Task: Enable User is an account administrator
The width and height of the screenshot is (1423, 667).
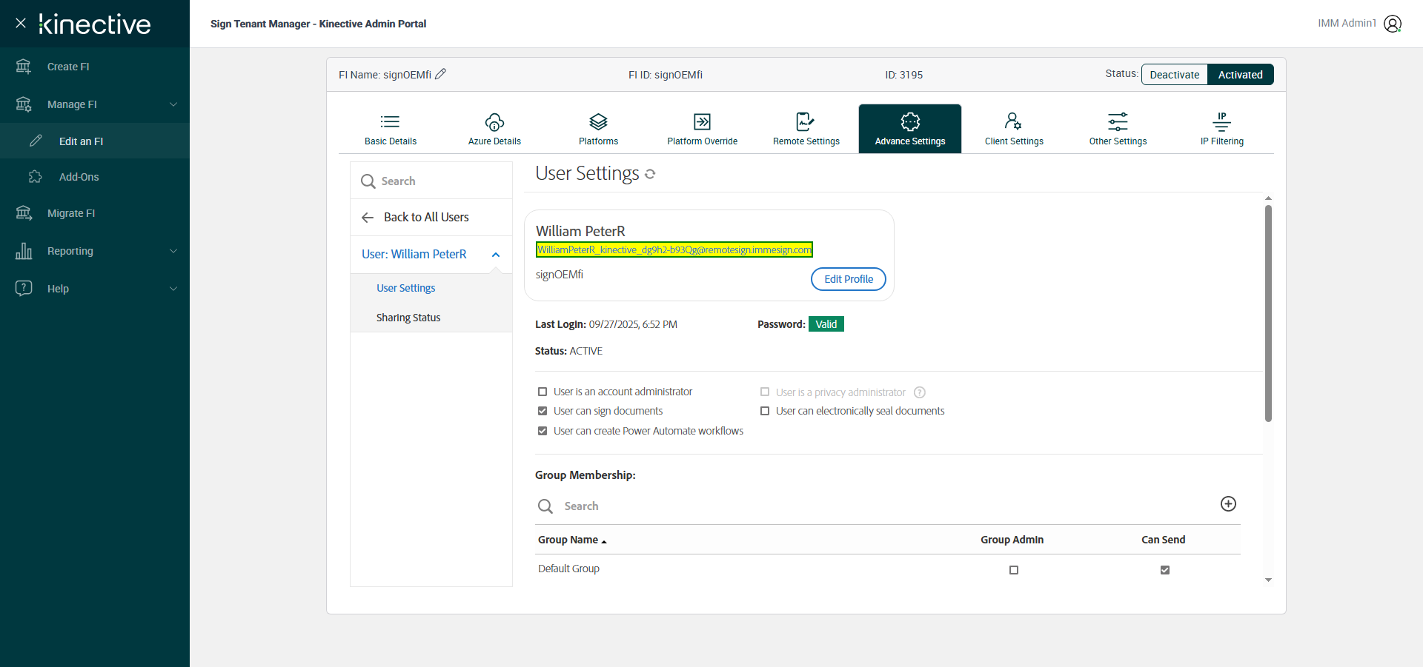Action: click(x=543, y=392)
